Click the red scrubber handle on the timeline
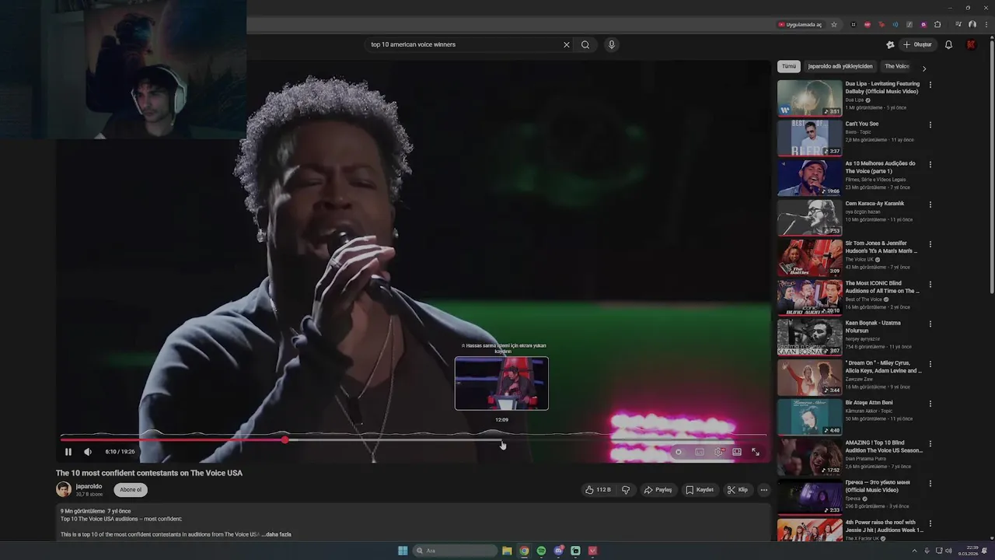 [285, 440]
